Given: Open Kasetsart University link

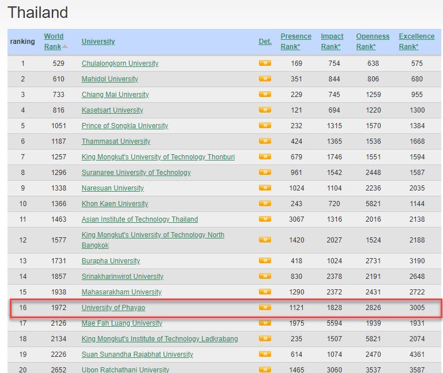Looking at the screenshot, I should (x=112, y=110).
